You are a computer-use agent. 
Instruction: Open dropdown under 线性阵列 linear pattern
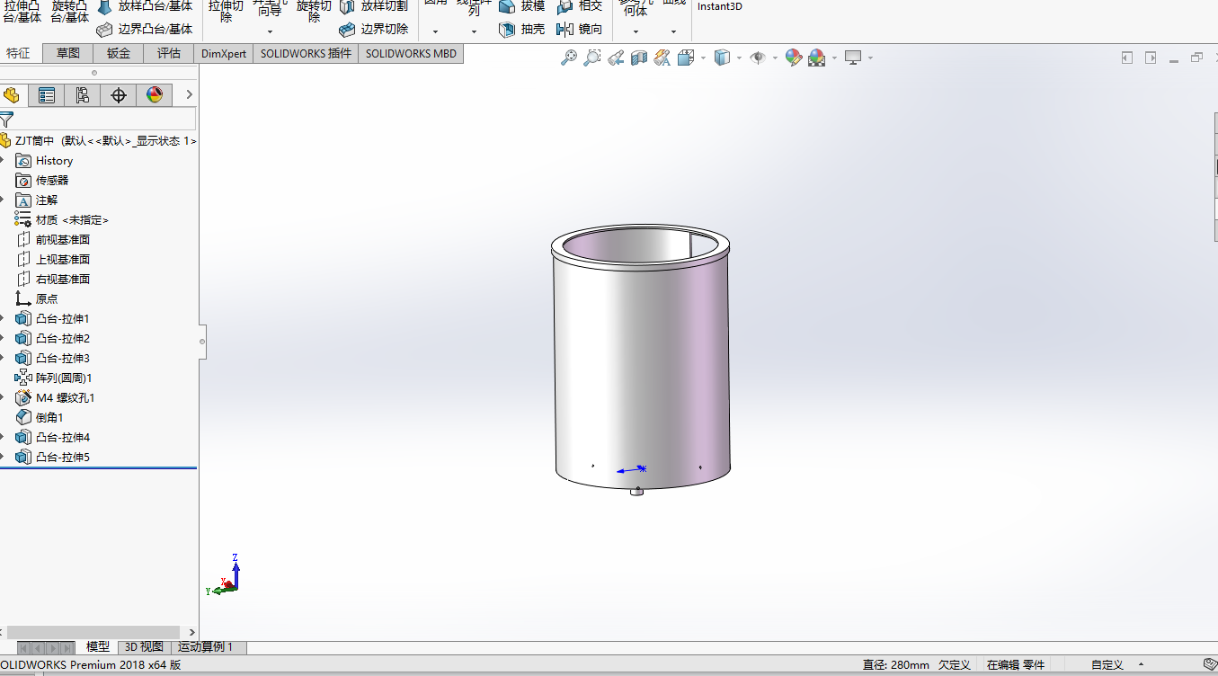(x=473, y=31)
